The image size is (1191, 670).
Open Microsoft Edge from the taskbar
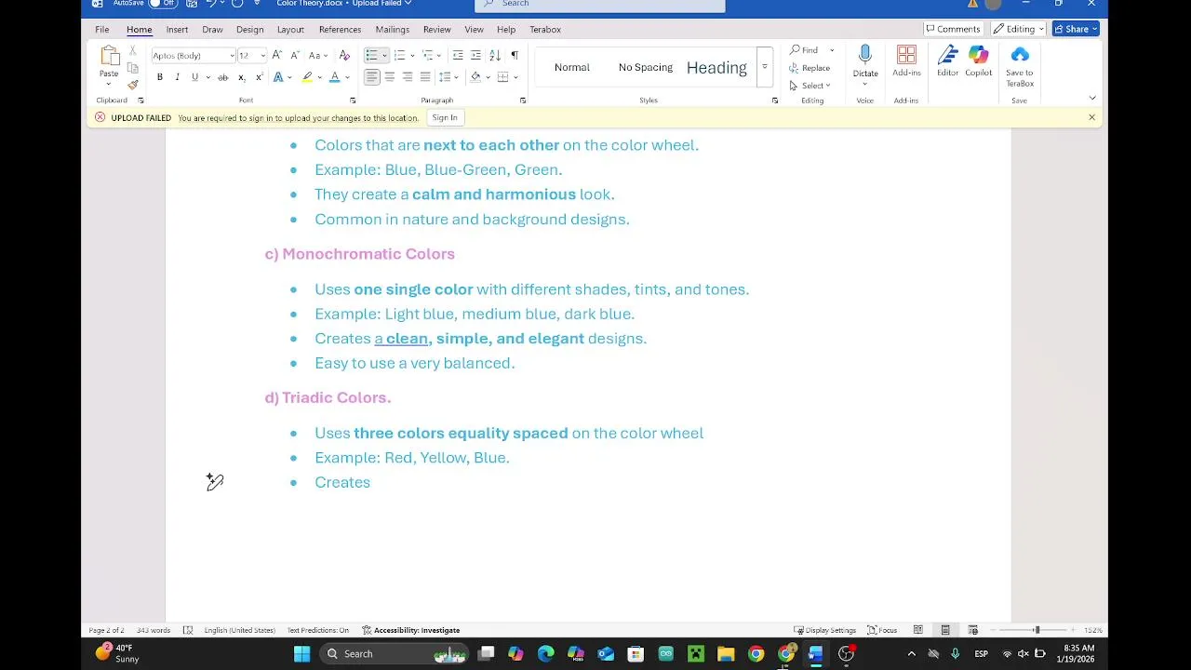[545, 654]
